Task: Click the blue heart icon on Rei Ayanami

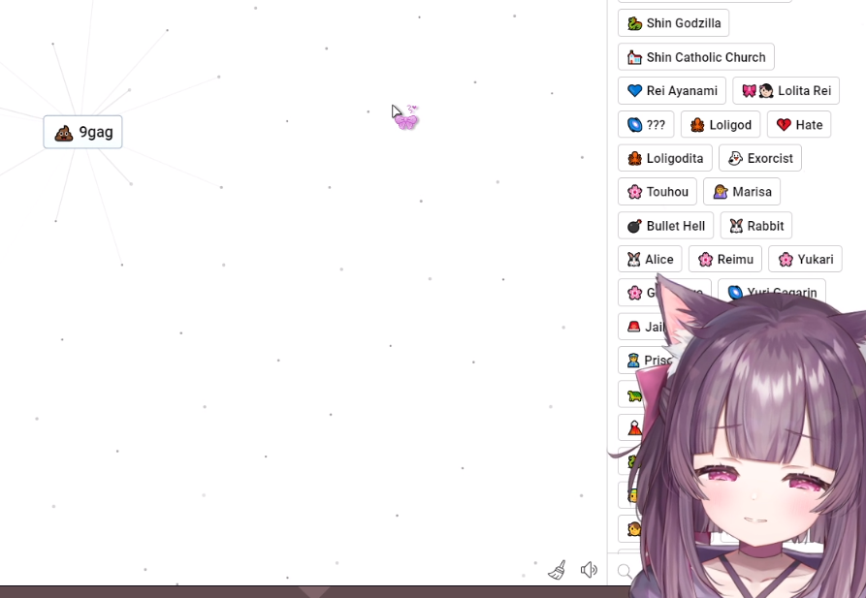Action: click(x=634, y=90)
